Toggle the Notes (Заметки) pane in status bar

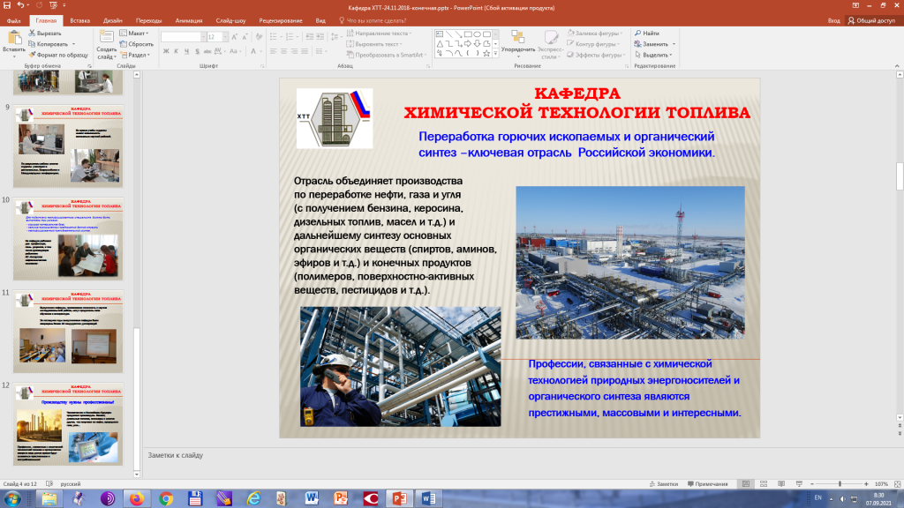(x=662, y=483)
